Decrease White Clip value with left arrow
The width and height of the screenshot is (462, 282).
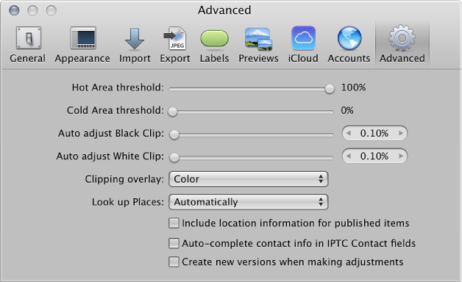pyautogui.click(x=349, y=156)
